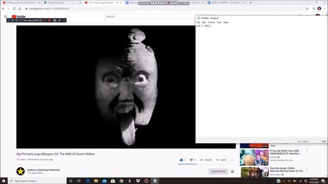Open File Explorer from the taskbar
The image size is (328, 184).
pos(96,181)
